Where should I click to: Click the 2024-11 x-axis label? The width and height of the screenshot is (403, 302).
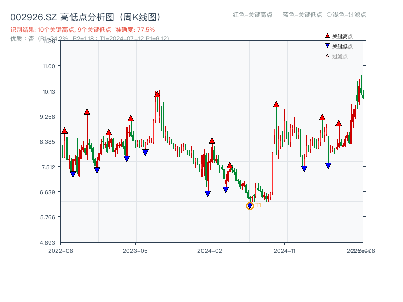point(285,251)
